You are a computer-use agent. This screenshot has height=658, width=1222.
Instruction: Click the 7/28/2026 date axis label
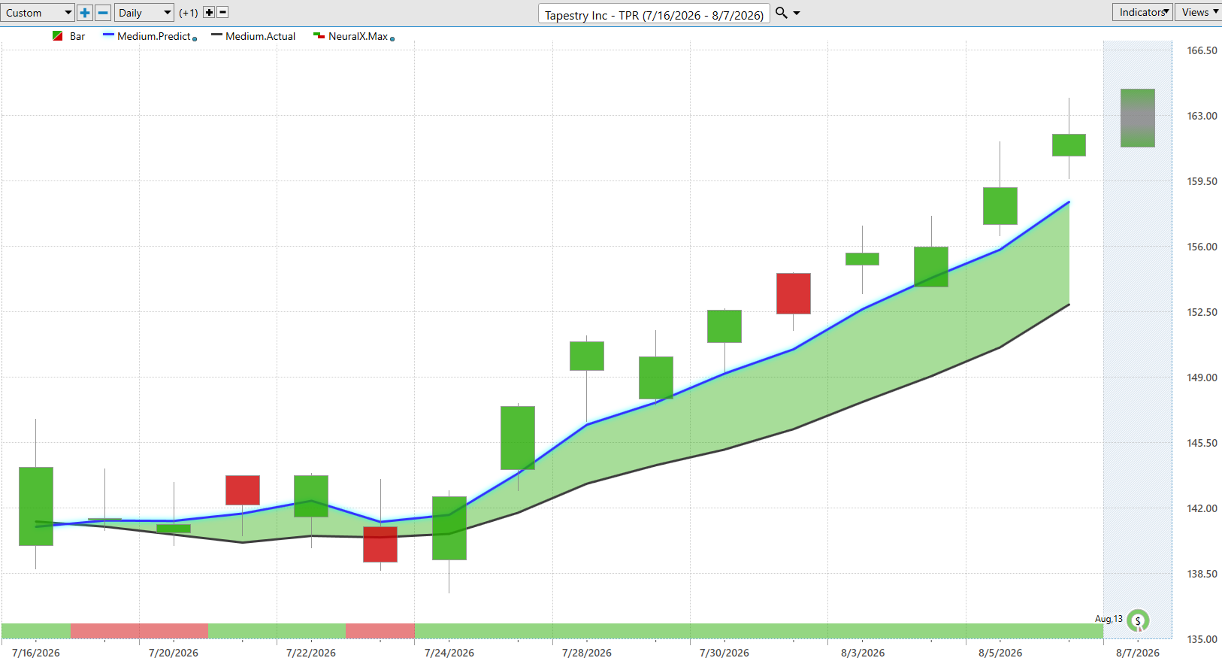click(x=587, y=653)
